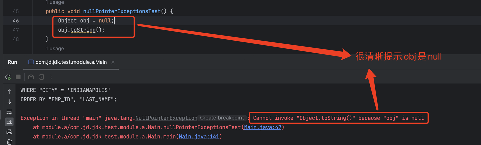
Task: Click the attach debugger icon
Action: pyautogui.click(x=41, y=77)
